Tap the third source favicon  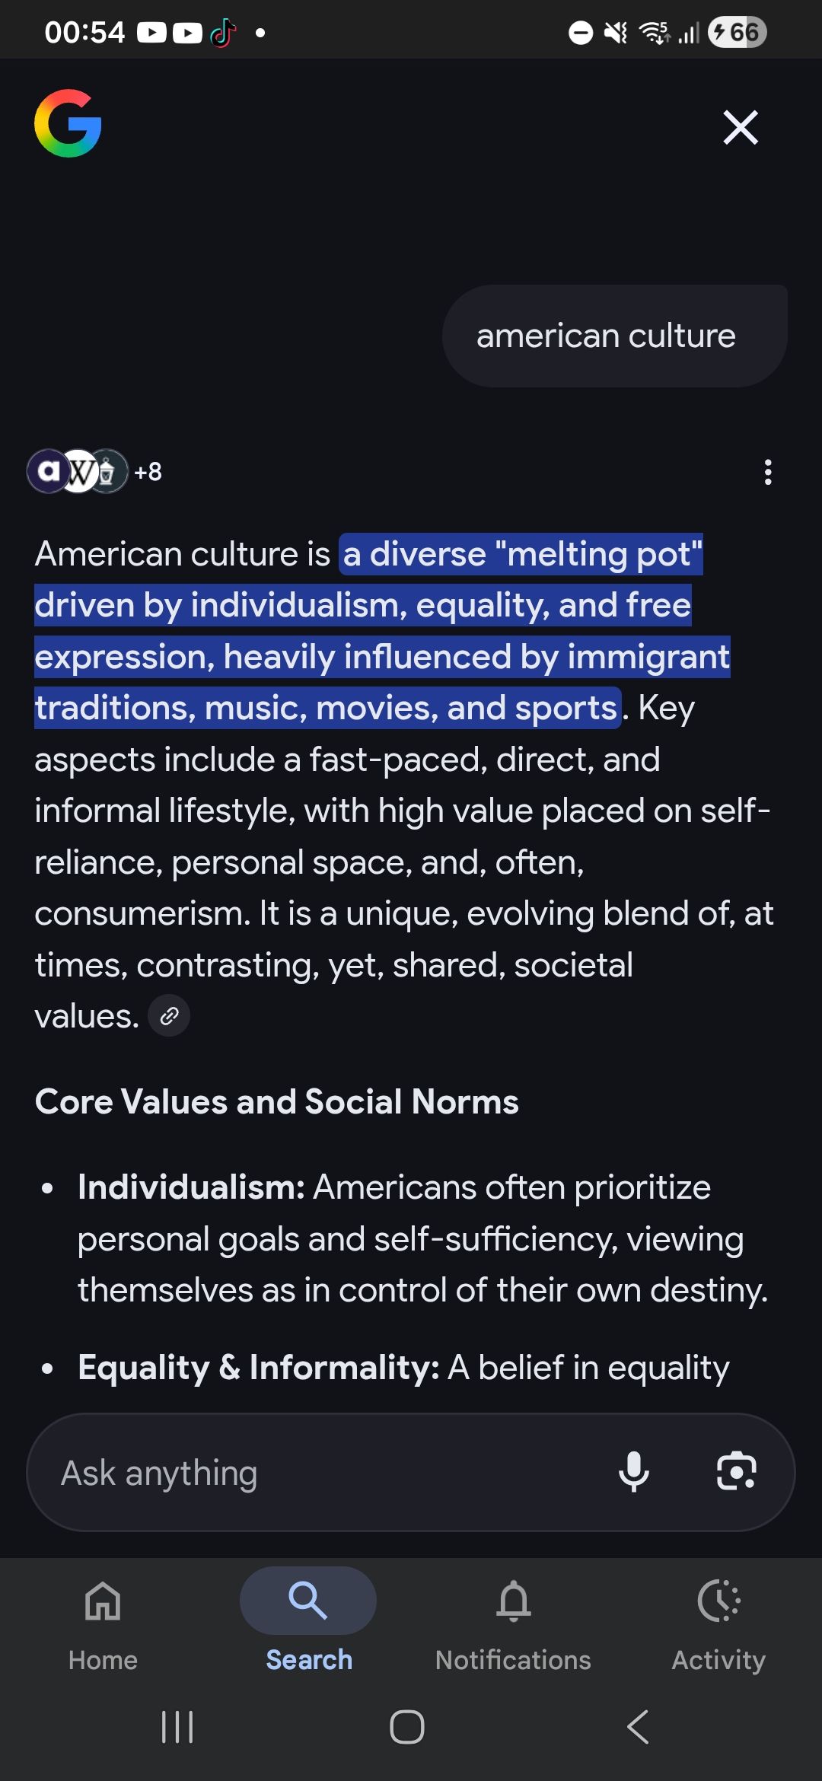(108, 472)
